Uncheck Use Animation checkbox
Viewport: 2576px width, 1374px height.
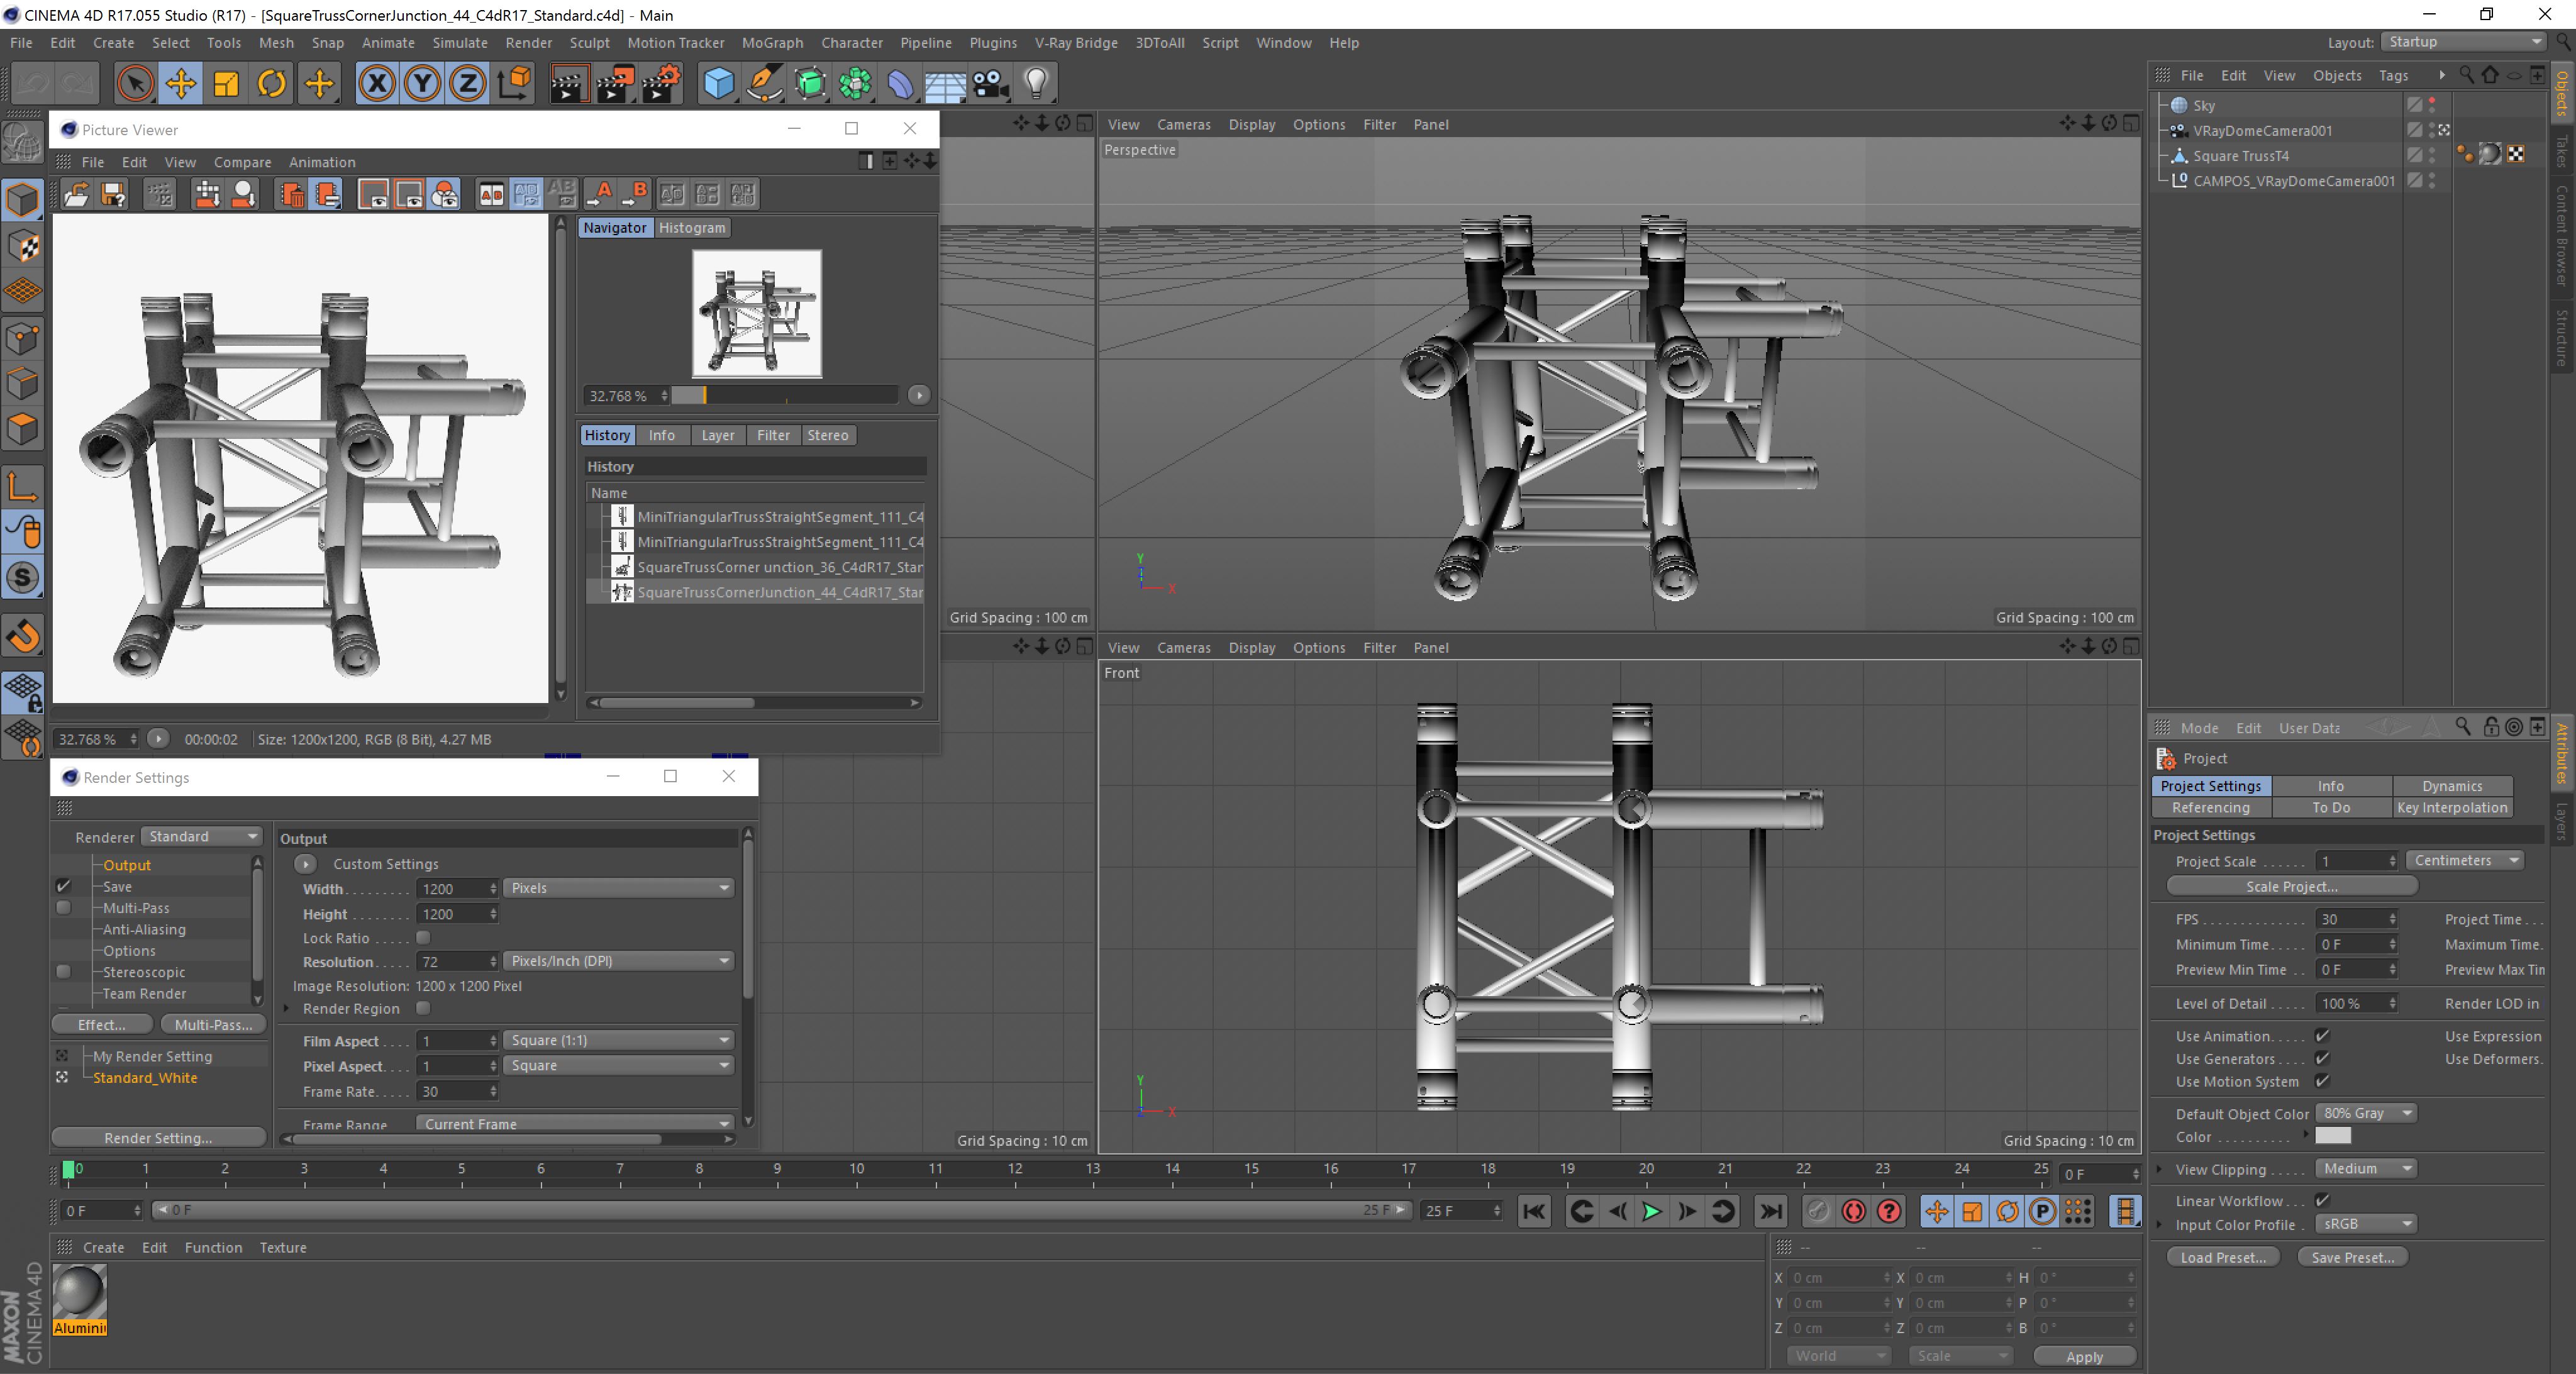pyautogui.click(x=2323, y=1036)
